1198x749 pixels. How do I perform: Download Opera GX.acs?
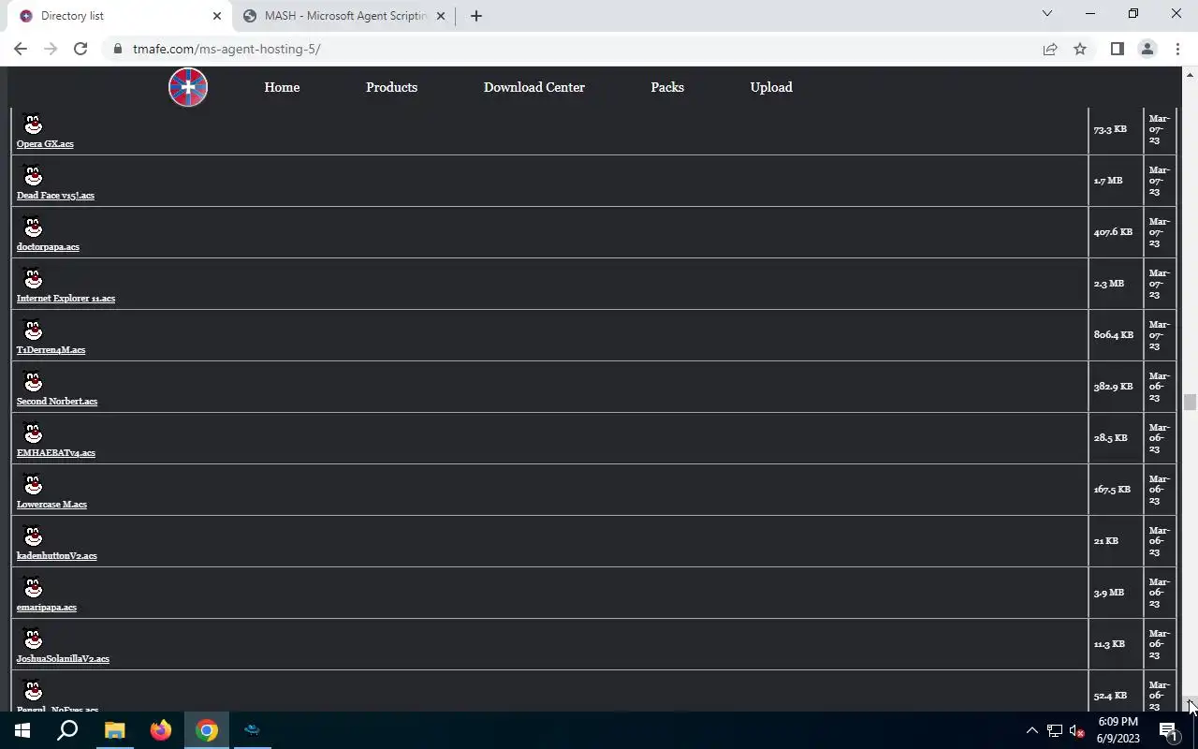45,144
